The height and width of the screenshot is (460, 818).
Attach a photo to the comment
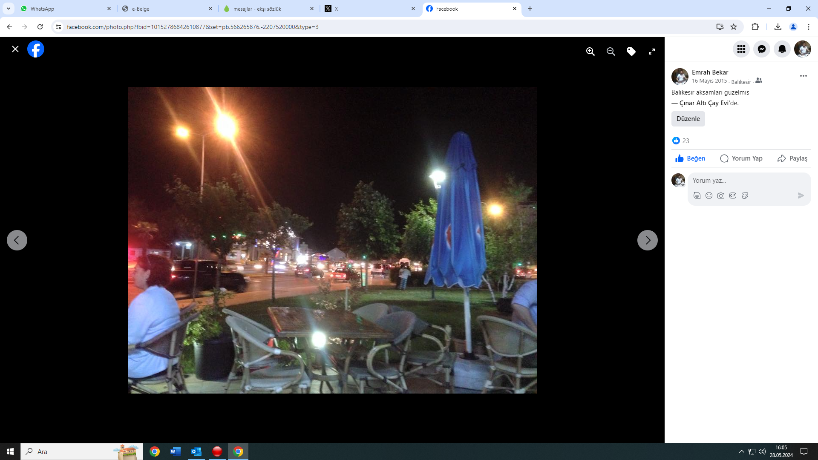coord(720,195)
